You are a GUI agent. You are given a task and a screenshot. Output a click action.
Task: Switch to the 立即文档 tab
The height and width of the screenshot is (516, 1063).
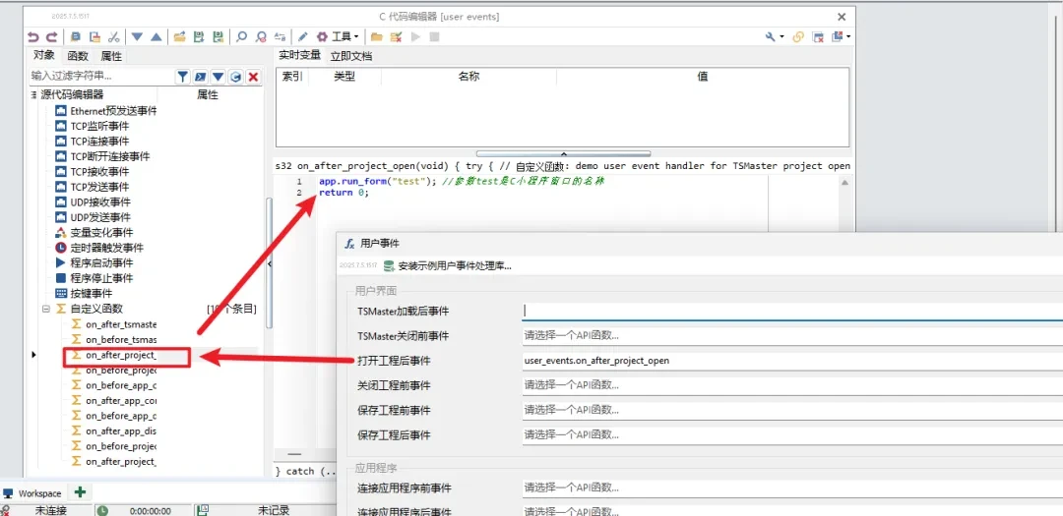(x=350, y=56)
